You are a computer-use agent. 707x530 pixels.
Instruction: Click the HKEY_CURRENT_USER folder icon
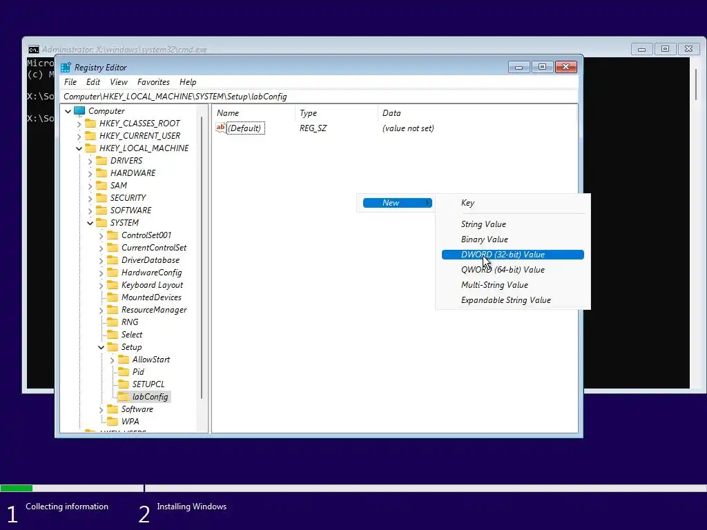90,136
